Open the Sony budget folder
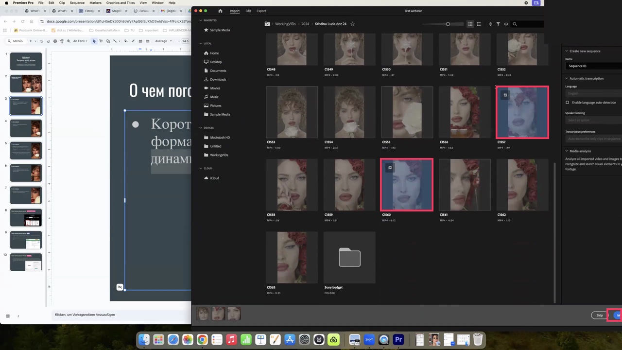622x350 pixels. 349,257
